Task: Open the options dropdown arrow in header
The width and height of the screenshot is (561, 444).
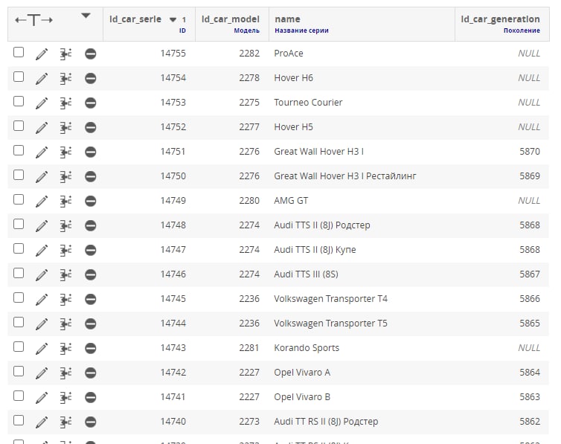Action: pyautogui.click(x=86, y=16)
